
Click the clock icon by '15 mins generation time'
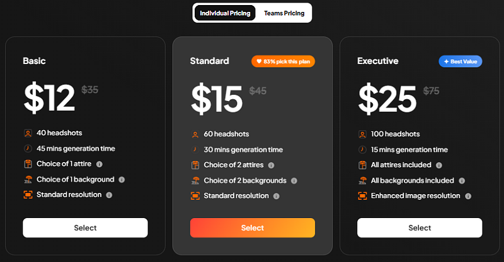[x=362, y=150]
